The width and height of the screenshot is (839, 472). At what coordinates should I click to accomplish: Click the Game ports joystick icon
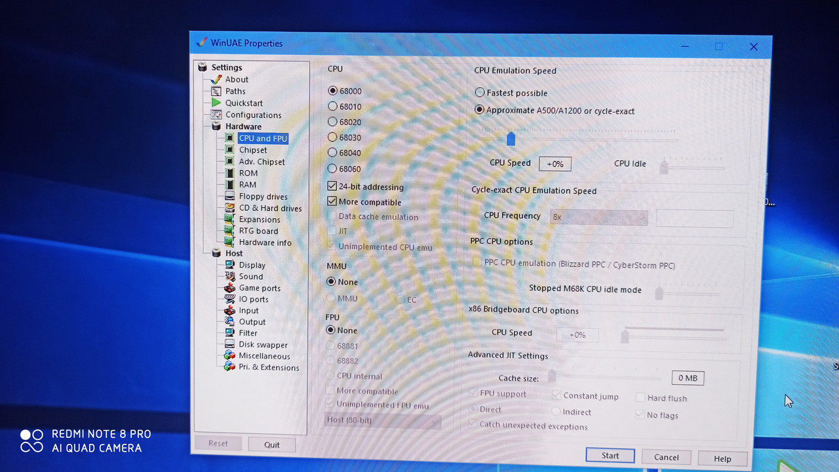229,288
